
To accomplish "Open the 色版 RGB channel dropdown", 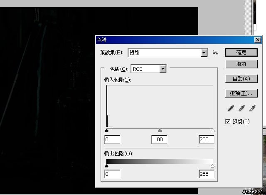I will pos(148,69).
